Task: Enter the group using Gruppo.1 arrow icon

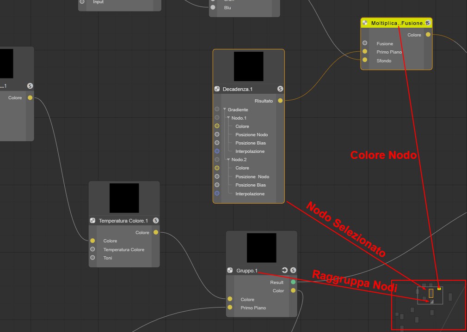Action: 285,270
